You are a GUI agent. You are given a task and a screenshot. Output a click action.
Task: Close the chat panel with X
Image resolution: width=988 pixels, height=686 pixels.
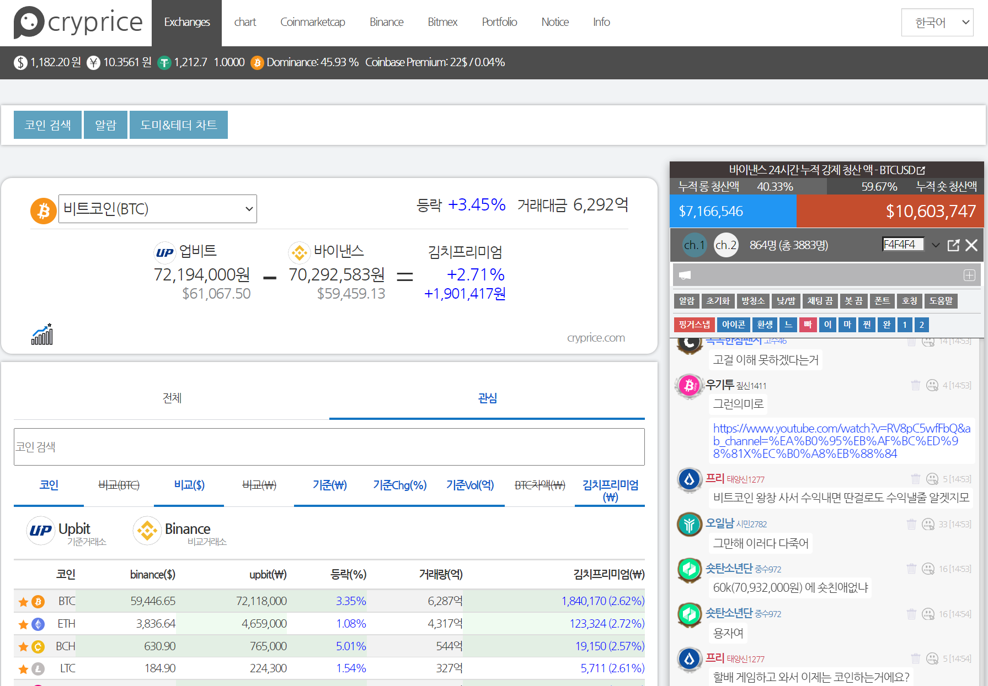971,245
